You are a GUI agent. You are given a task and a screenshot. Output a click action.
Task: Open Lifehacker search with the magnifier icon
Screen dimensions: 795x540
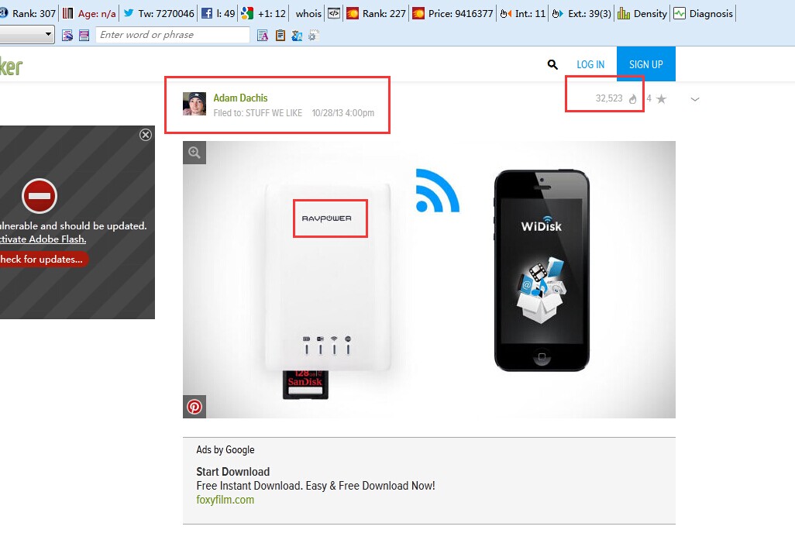pyautogui.click(x=552, y=64)
